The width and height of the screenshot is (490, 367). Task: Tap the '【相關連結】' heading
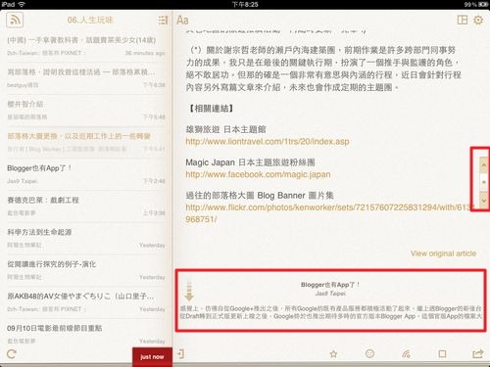tap(211, 109)
